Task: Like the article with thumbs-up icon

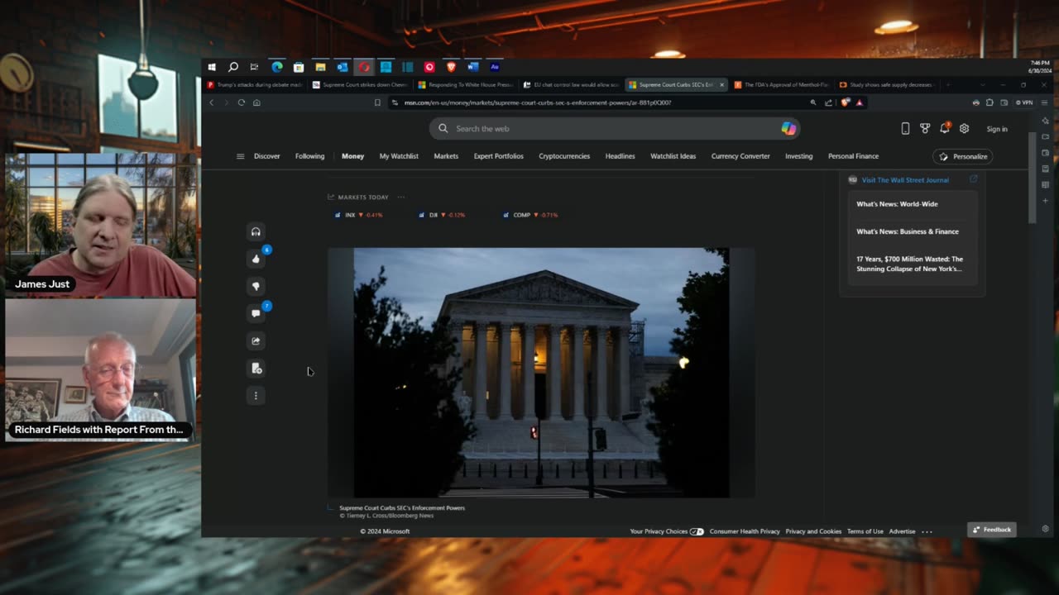Action: pyautogui.click(x=256, y=259)
